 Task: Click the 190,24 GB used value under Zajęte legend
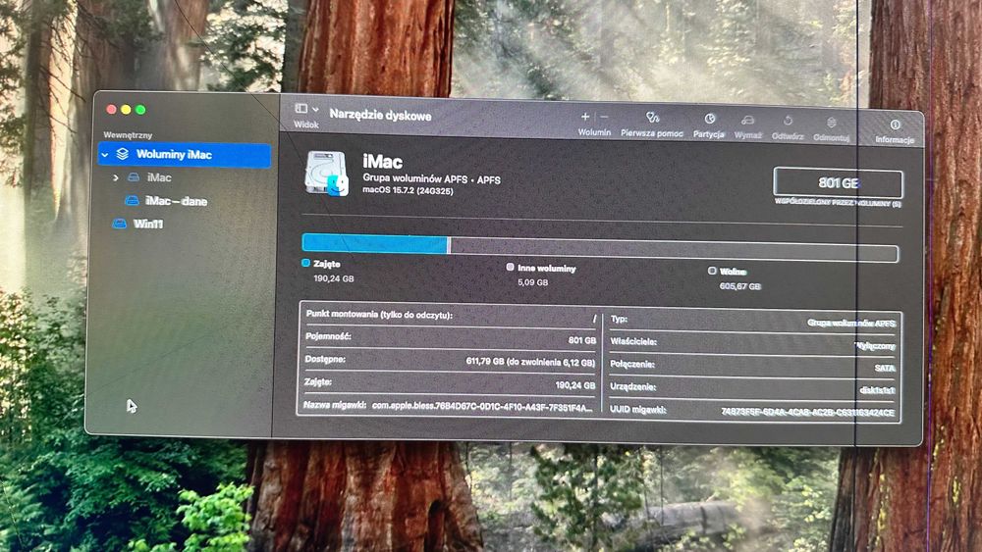pos(334,278)
